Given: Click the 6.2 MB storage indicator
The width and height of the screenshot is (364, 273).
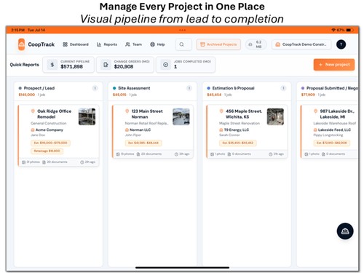Looking at the screenshot, I should tap(256, 44).
